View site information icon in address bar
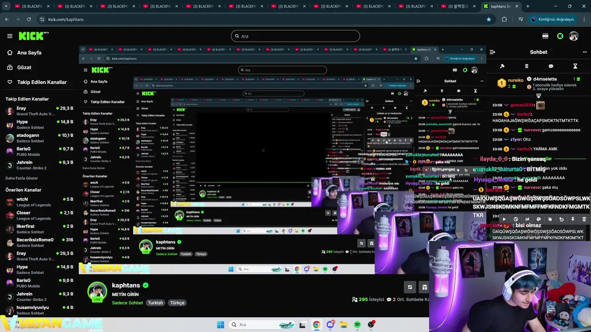 (x=42, y=19)
